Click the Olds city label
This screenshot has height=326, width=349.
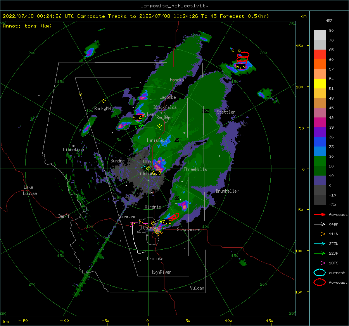(x=148, y=162)
